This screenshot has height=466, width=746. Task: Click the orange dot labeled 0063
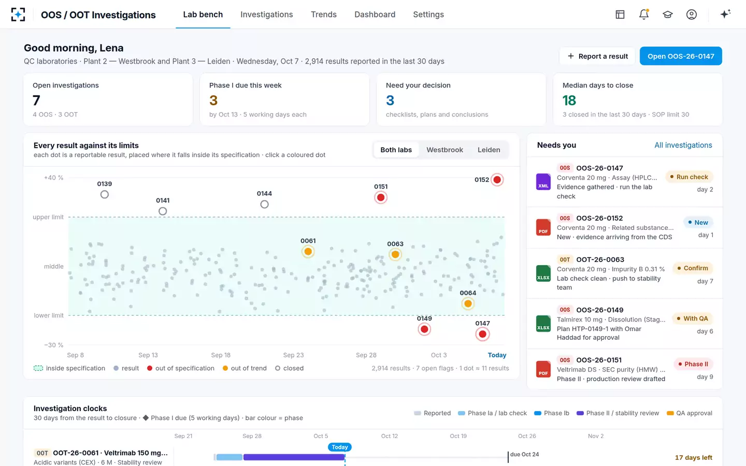pos(395,254)
